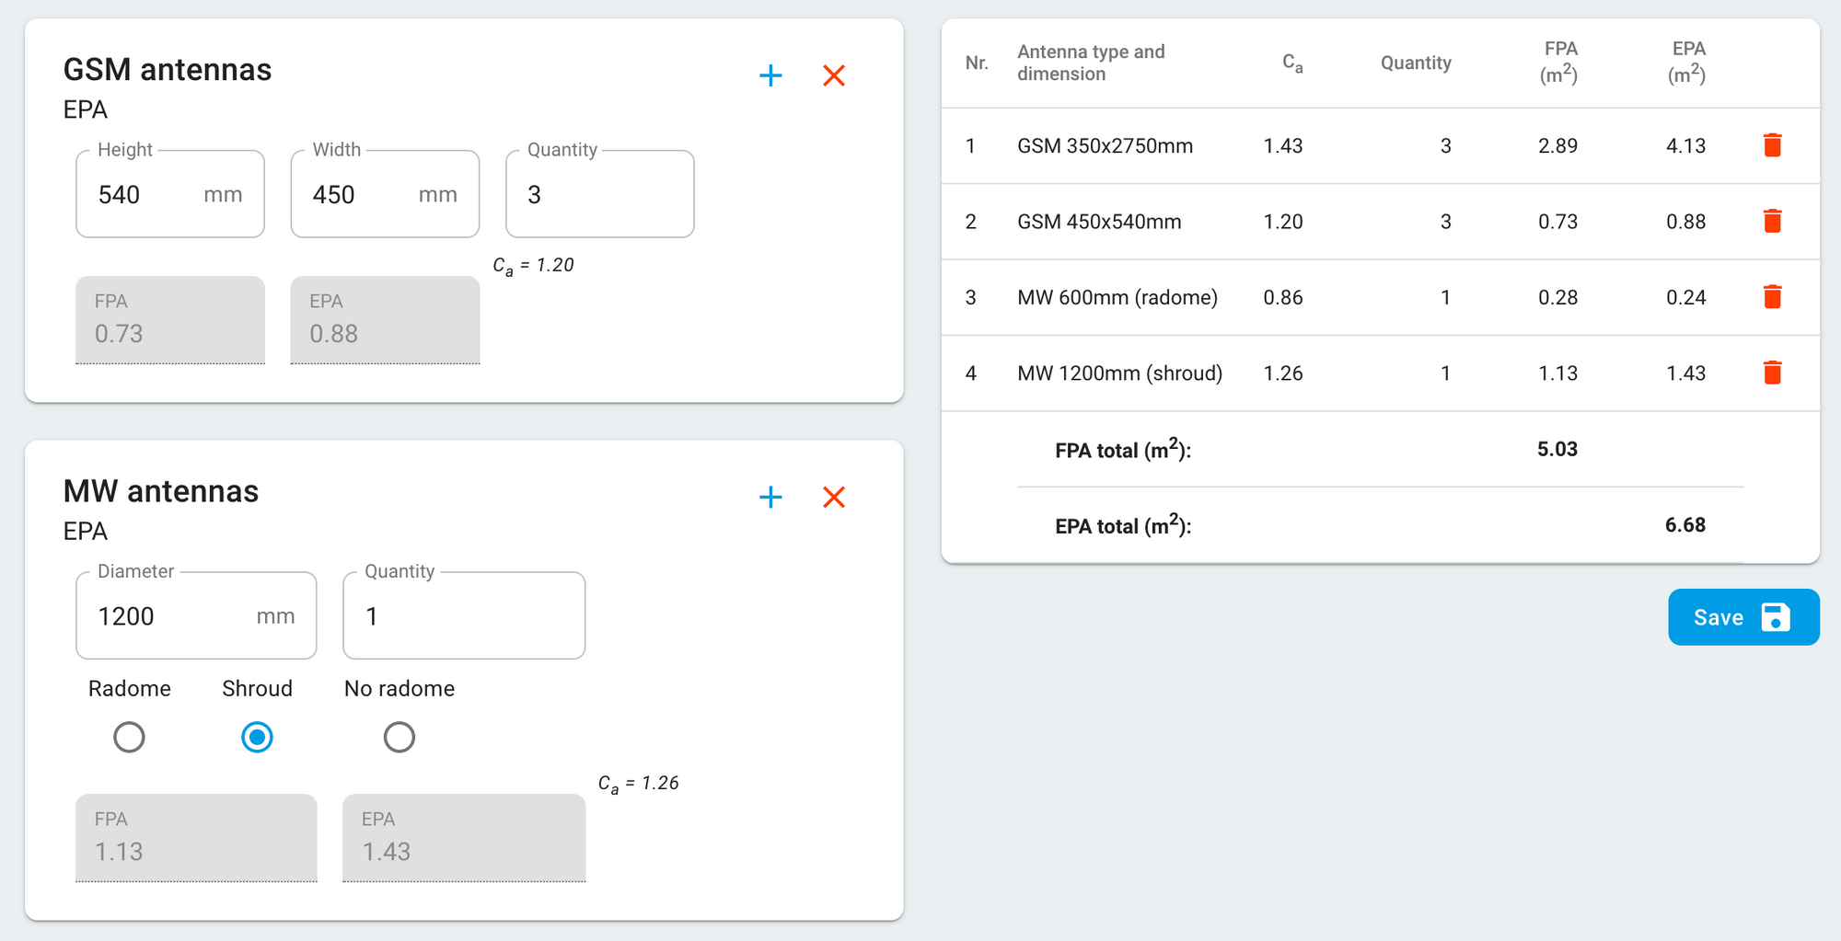Click the red X icon in GSM antennas
Image resolution: width=1841 pixels, height=941 pixels.
[834, 75]
